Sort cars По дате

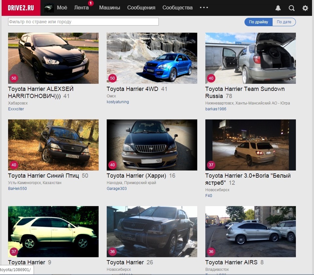284,22
